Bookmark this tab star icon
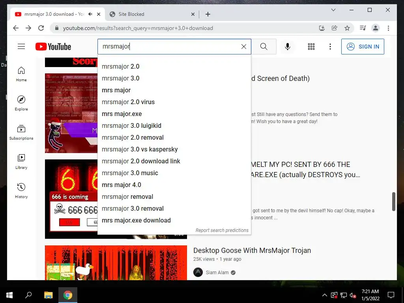The width and height of the screenshot is (404, 303). 347,28
